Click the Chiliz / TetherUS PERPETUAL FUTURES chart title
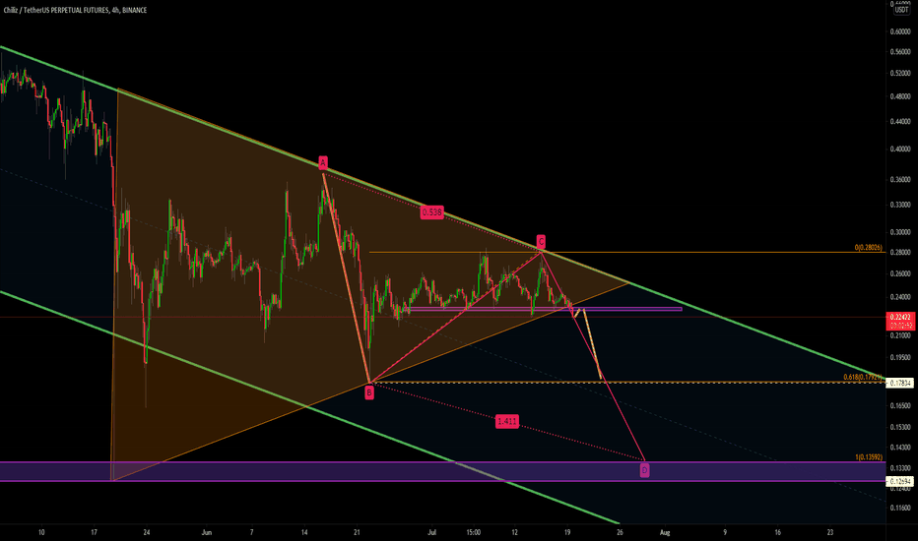 pyautogui.click(x=75, y=10)
